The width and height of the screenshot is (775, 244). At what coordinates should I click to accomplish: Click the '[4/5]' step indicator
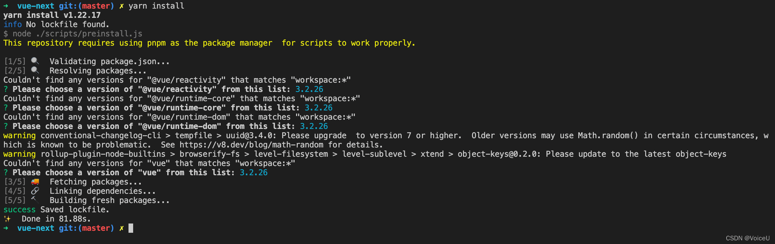(15, 191)
